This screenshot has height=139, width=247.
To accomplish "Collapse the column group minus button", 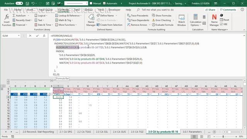I will pyautogui.click(x=51, y=80).
